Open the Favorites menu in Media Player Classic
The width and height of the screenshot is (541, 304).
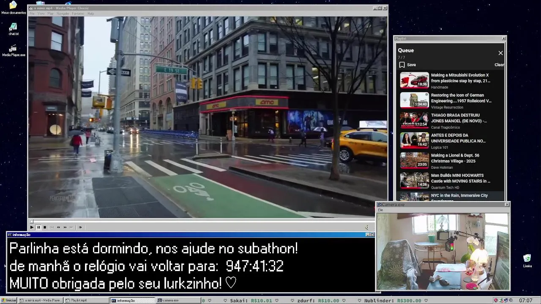coord(78,14)
